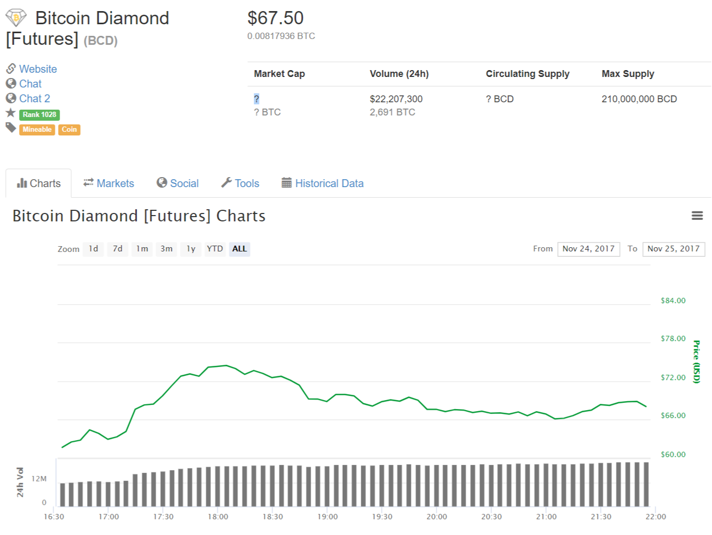Click the chain link icon beside Website
712x535 pixels.
(11, 69)
